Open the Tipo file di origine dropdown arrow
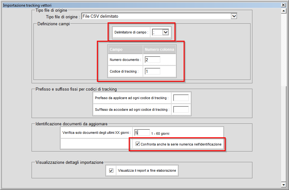This screenshot has height=190, width=289. tap(234, 16)
